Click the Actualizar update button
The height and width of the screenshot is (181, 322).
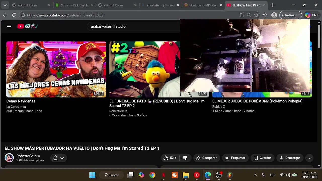coord(291,15)
